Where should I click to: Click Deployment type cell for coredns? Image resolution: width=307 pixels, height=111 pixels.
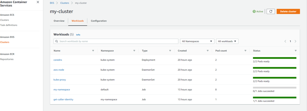[149, 60]
